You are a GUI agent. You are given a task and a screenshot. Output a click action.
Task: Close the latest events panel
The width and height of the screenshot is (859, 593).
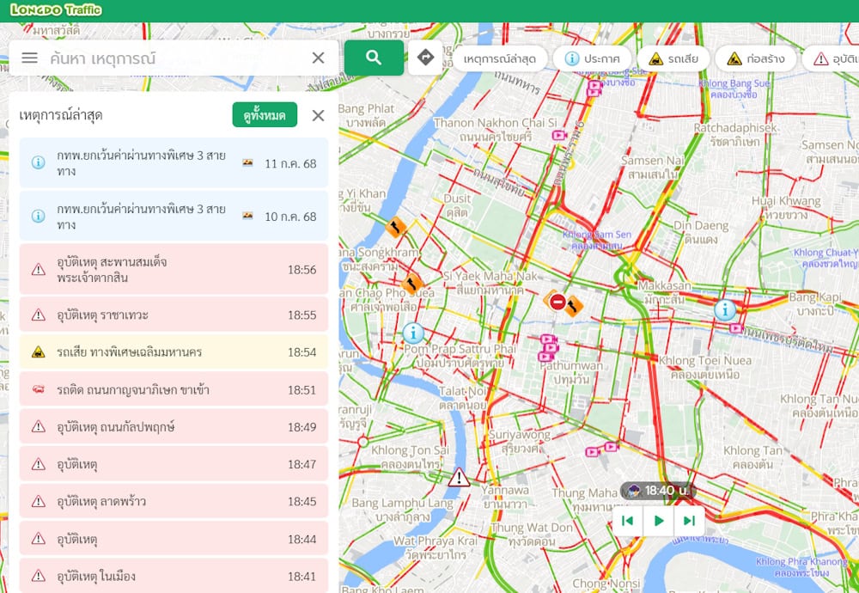coord(318,115)
